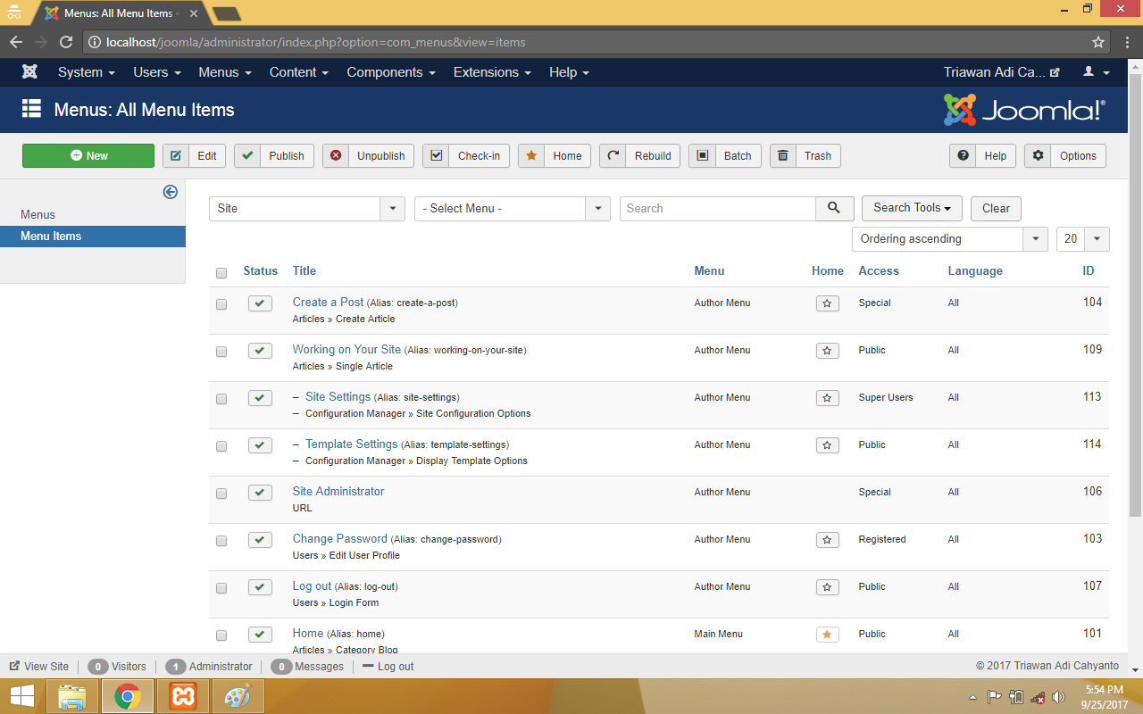Check the select-all checkbox in the table header
Image resolution: width=1143 pixels, height=714 pixels.
[x=221, y=272]
